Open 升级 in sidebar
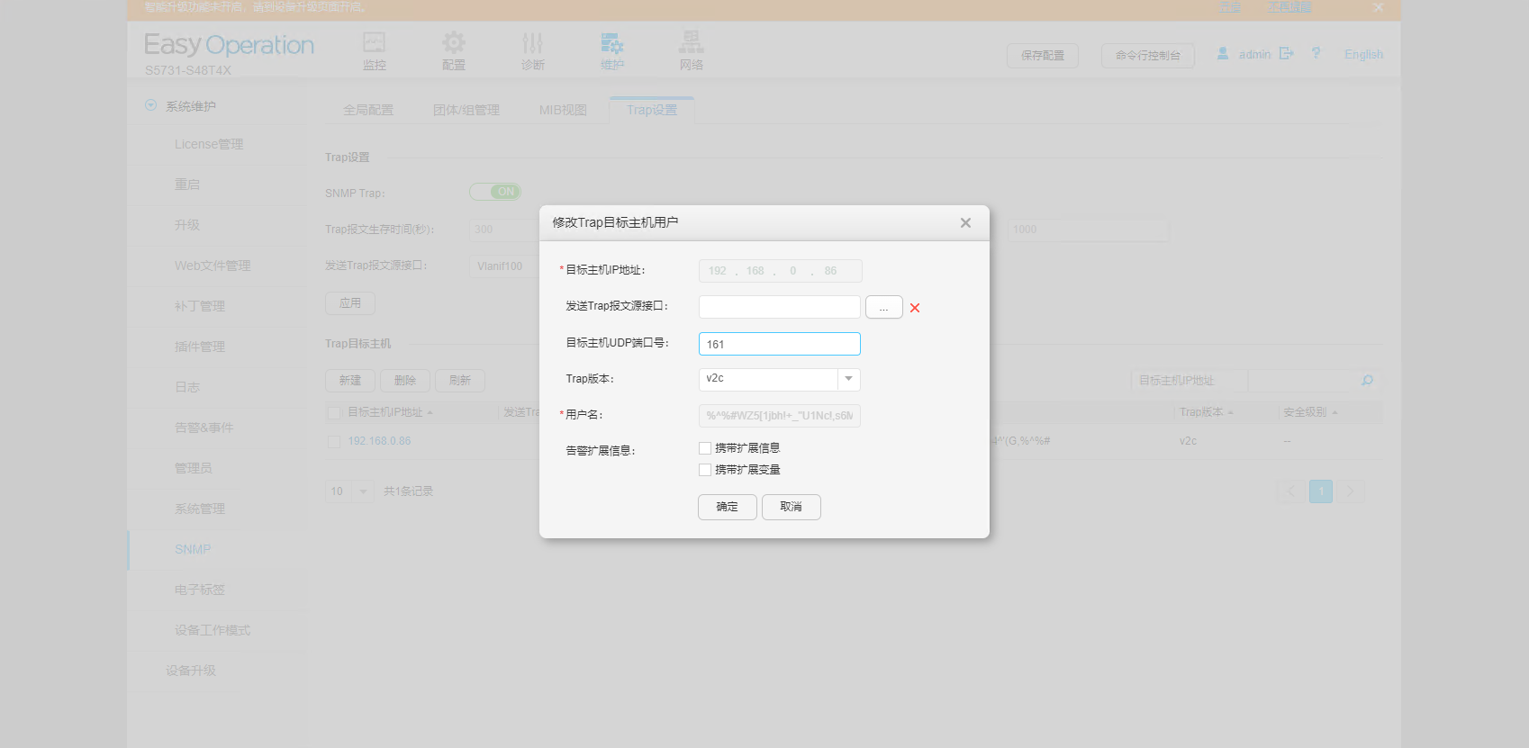The height and width of the screenshot is (748, 1529). (187, 225)
